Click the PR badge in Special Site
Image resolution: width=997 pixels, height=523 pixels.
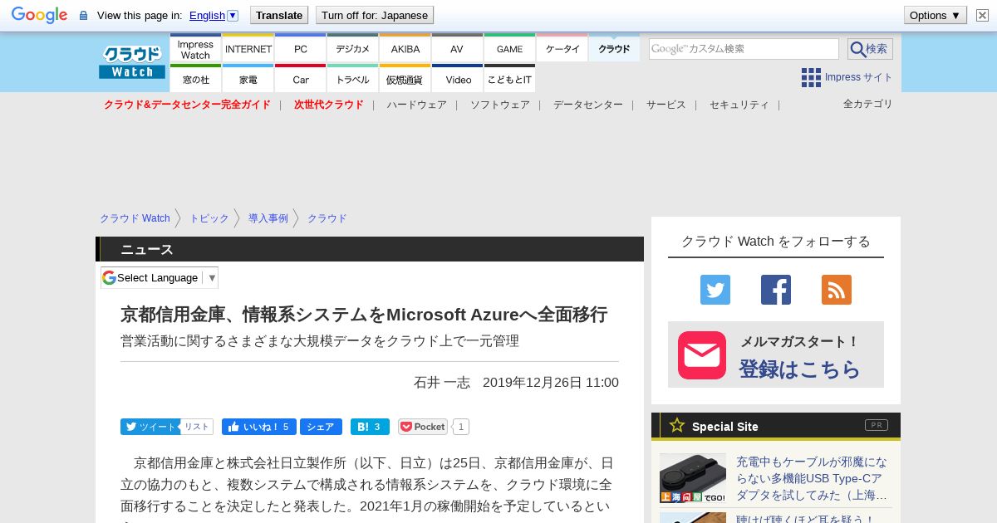pos(877,425)
